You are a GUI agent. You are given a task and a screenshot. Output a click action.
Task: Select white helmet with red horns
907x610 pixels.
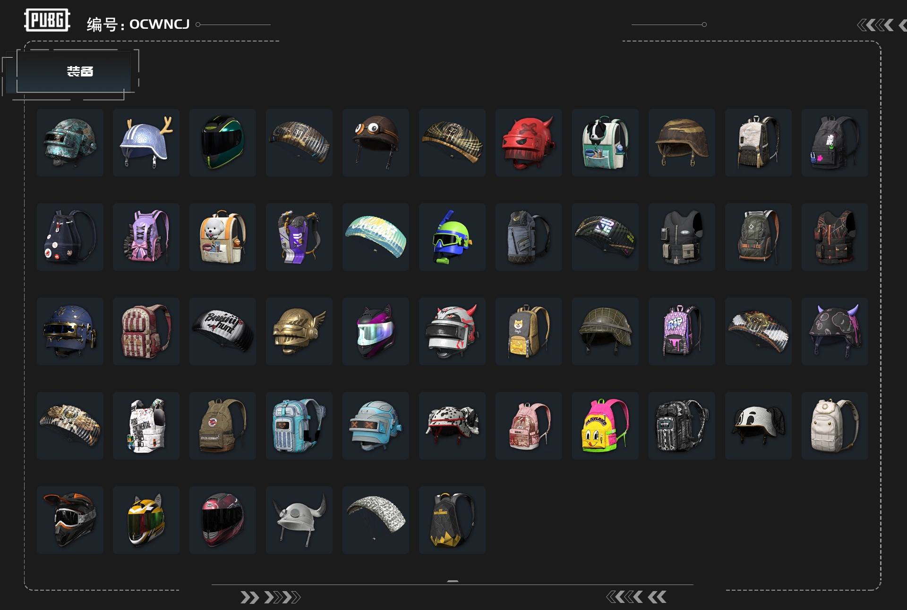453,331
